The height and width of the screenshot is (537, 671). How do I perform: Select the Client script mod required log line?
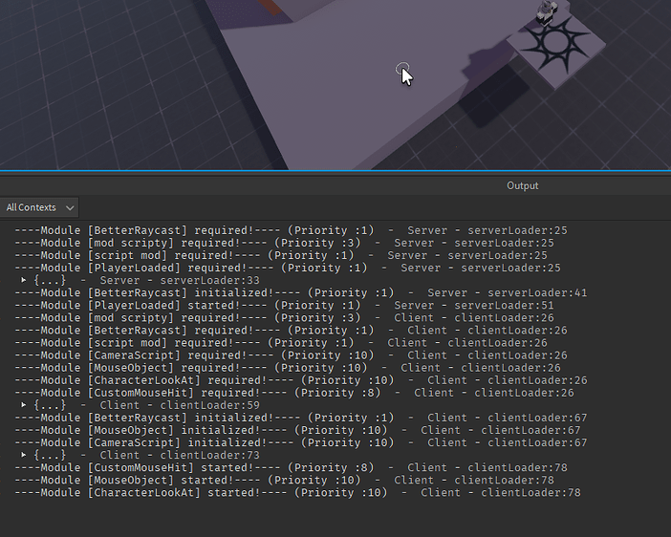pos(281,343)
